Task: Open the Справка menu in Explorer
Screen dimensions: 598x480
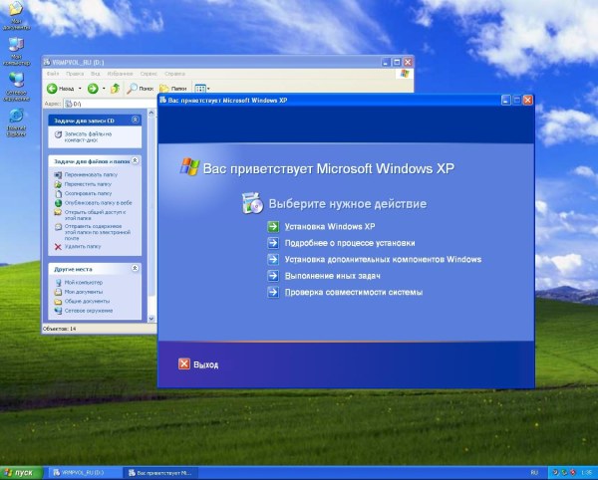Action: point(174,74)
